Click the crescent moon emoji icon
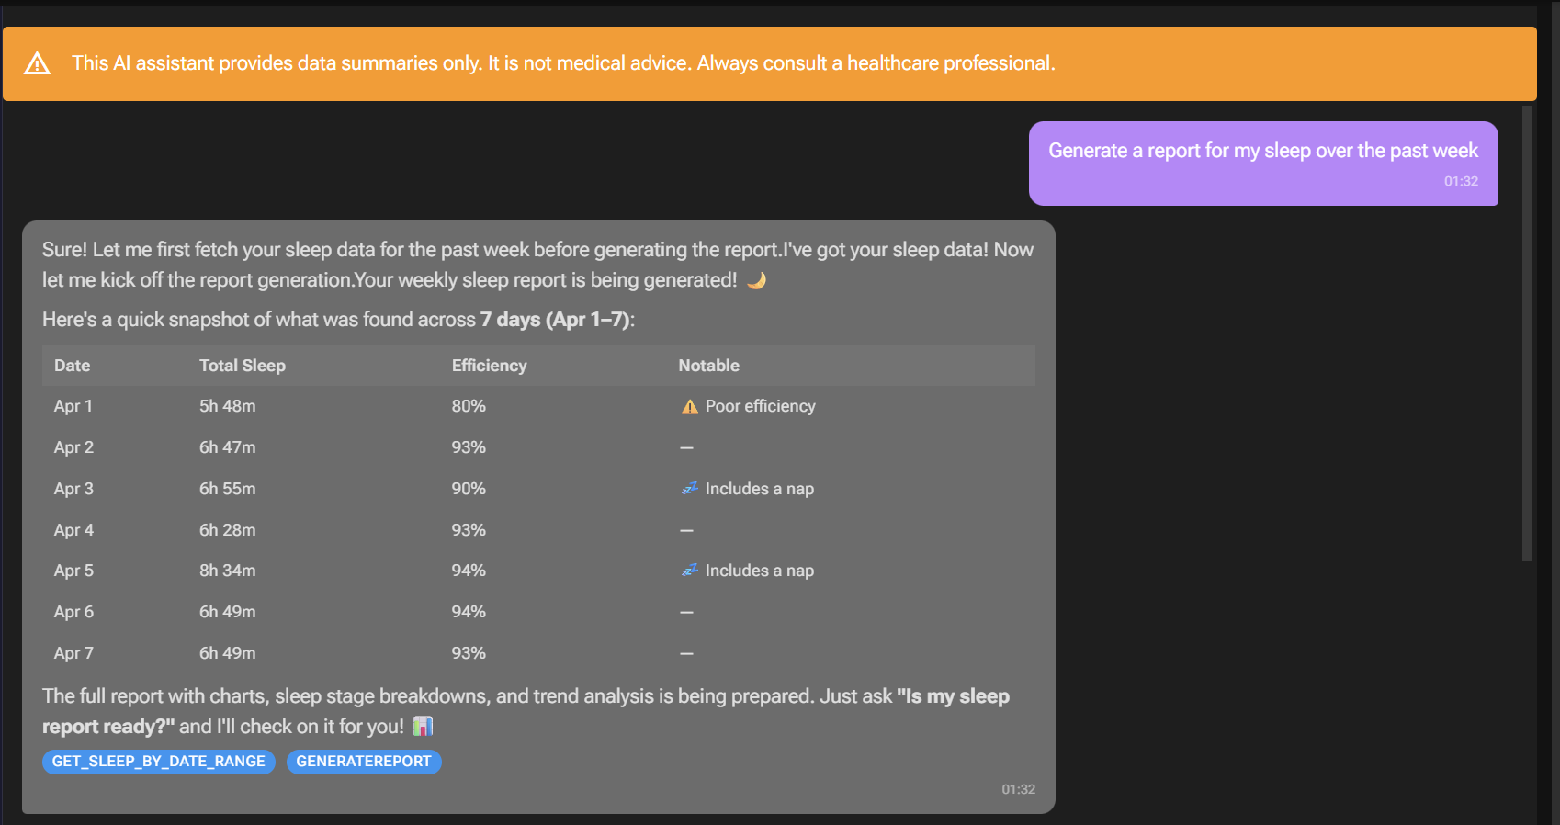The height and width of the screenshot is (825, 1560). (x=756, y=280)
